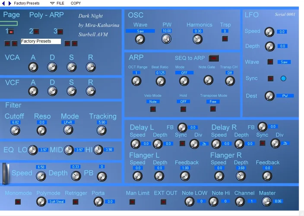Viewport: 304px width, 216px height.
Task: Toggle the EXT OUT switch
Action: tap(163, 202)
